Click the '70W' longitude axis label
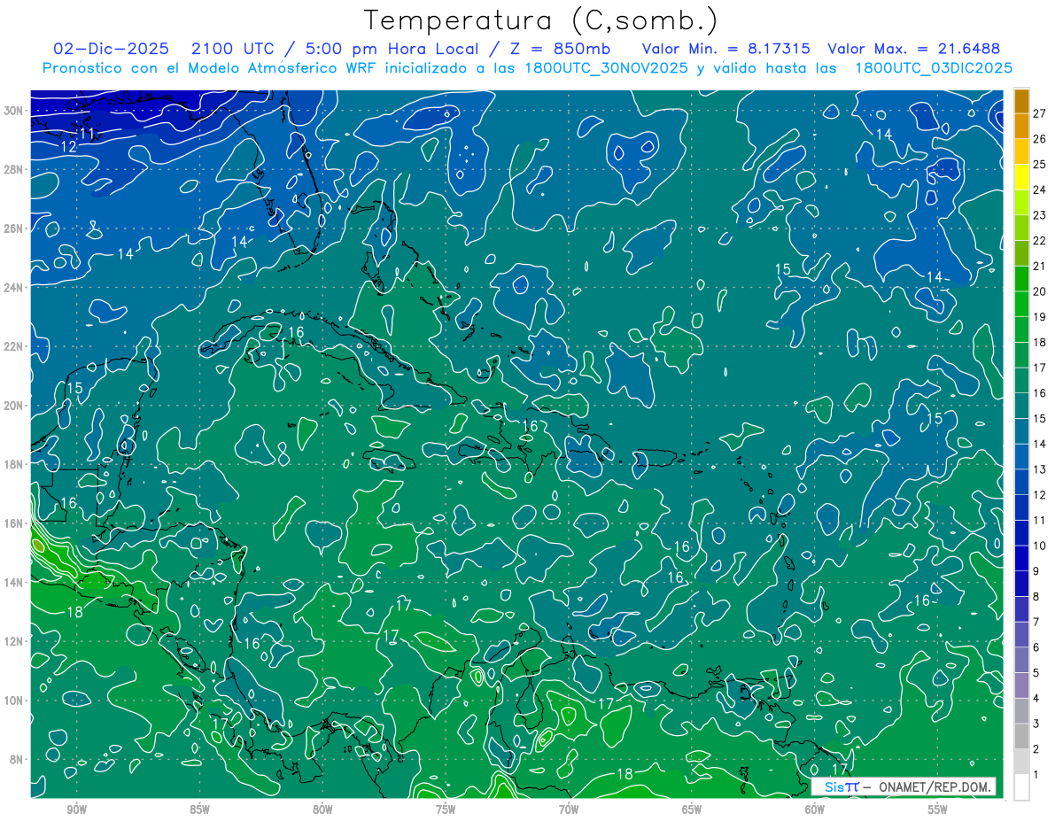Viewport: 1063px width, 821px height. pyautogui.click(x=569, y=810)
